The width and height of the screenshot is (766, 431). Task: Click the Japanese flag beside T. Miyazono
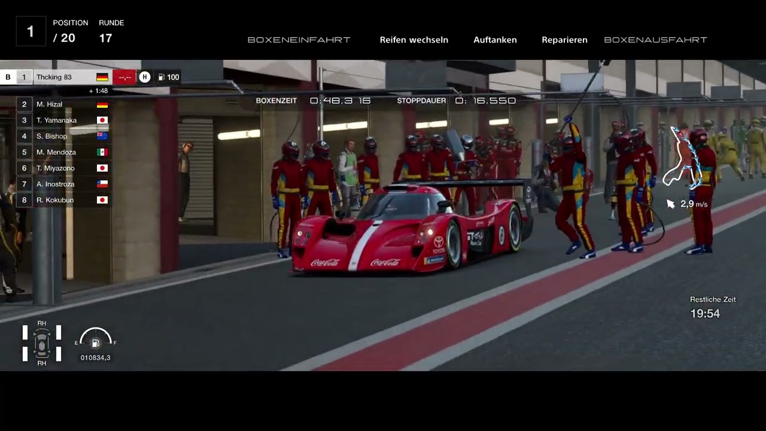coord(102,168)
